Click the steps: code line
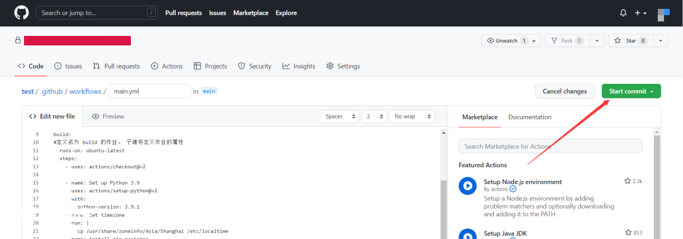 pyautogui.click(x=68, y=159)
